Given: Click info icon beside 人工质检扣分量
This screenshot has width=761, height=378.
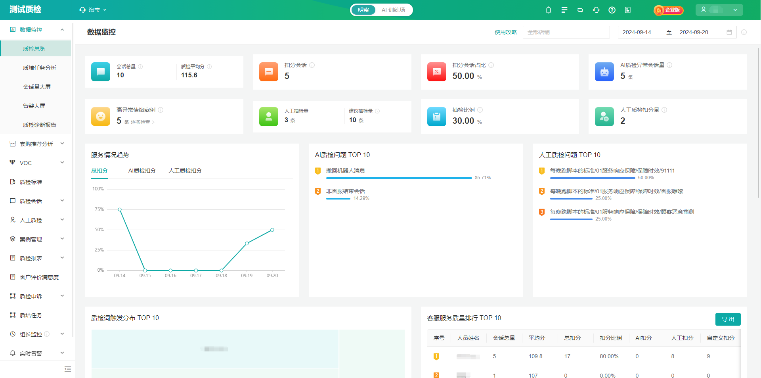Looking at the screenshot, I should pyautogui.click(x=664, y=110).
